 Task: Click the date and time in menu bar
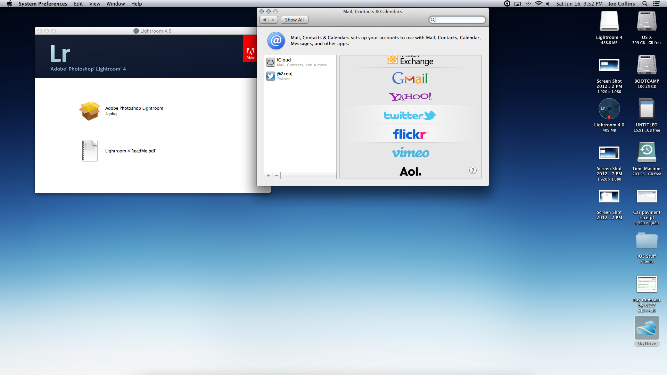pos(579,4)
